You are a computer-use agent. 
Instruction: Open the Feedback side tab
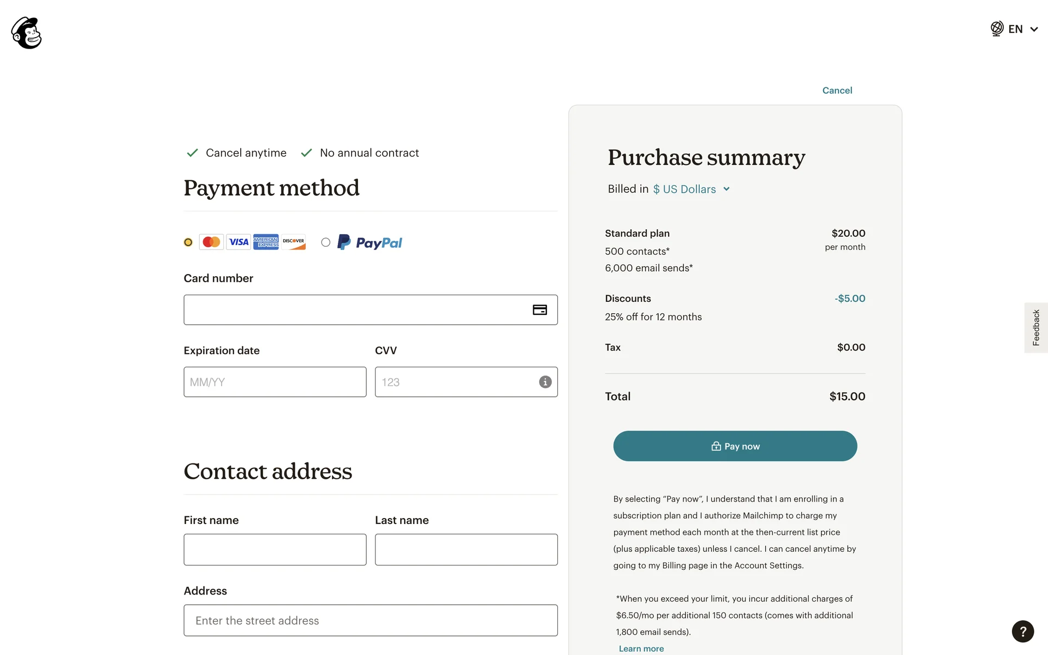pos(1035,327)
